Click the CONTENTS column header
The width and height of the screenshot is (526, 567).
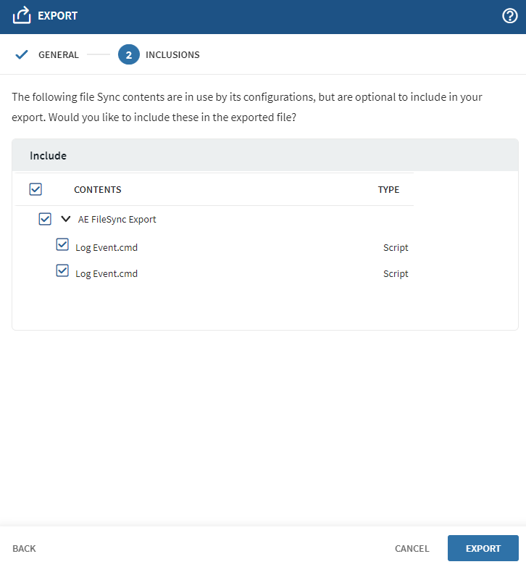tap(97, 190)
